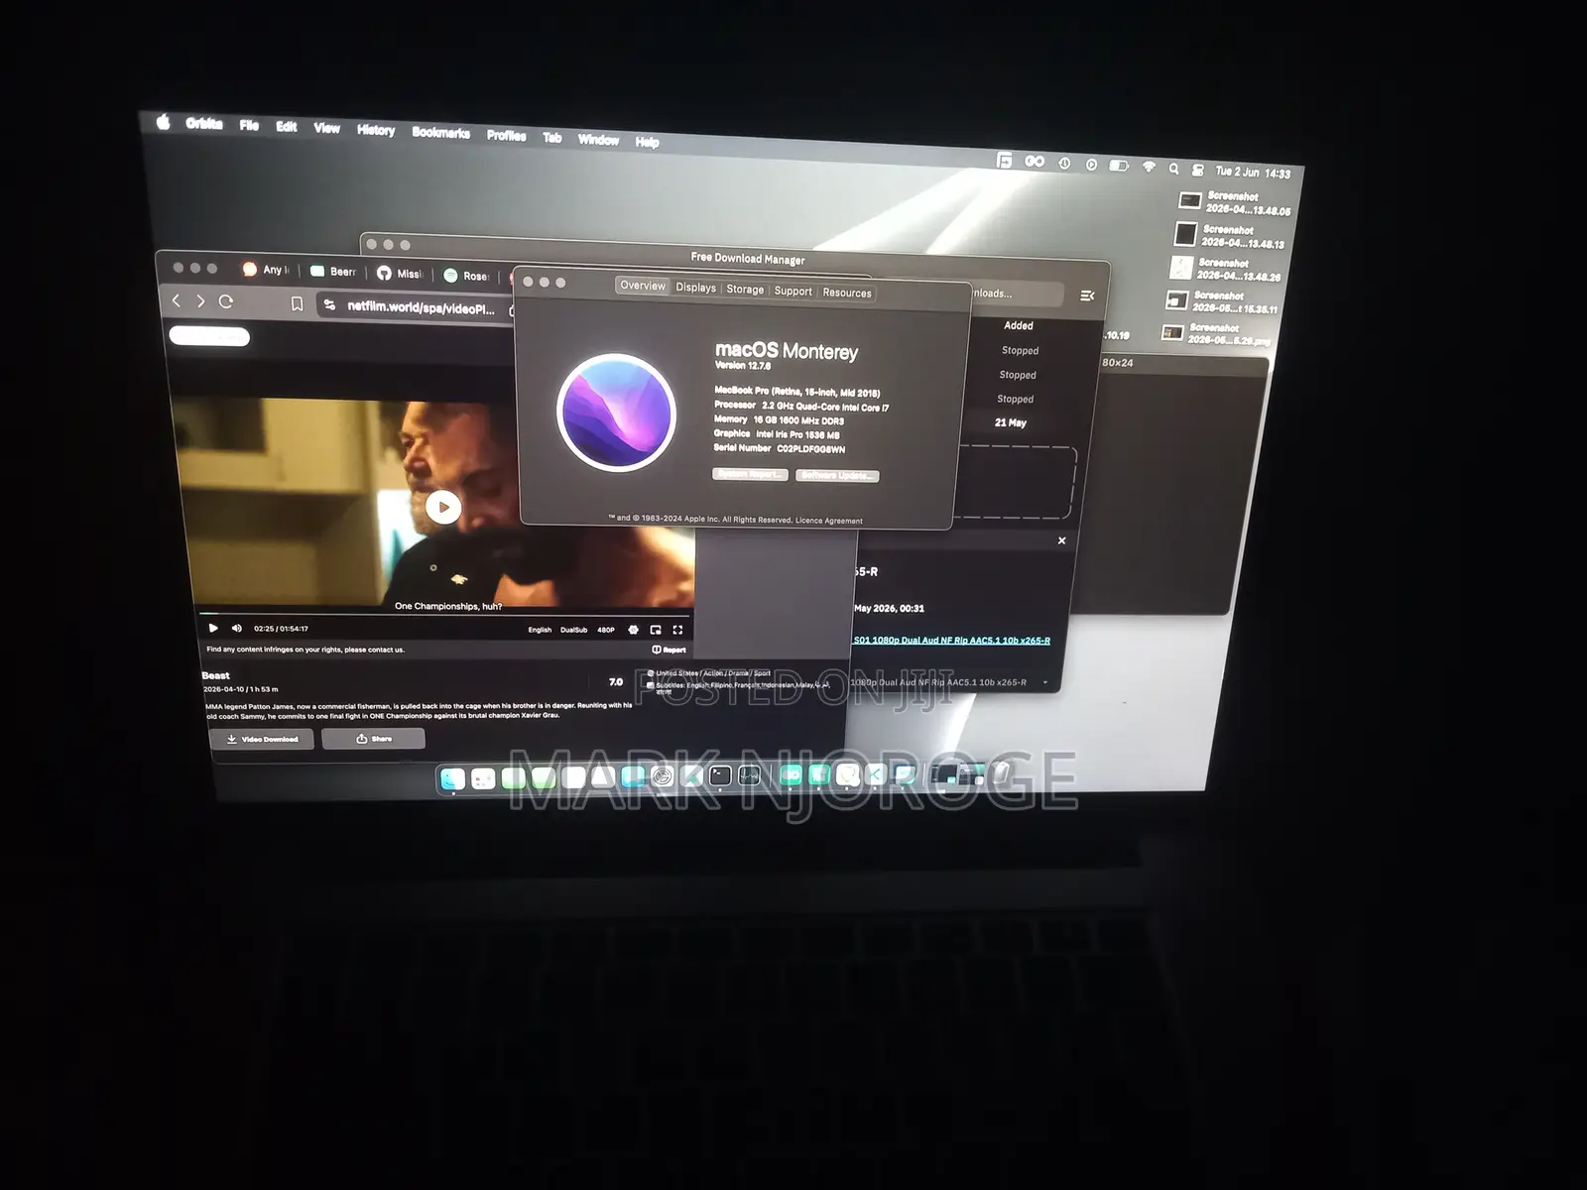Viewport: 1587px width, 1190px height.
Task: Click the Free Download Manager menu bar icon
Action: click(x=1004, y=160)
